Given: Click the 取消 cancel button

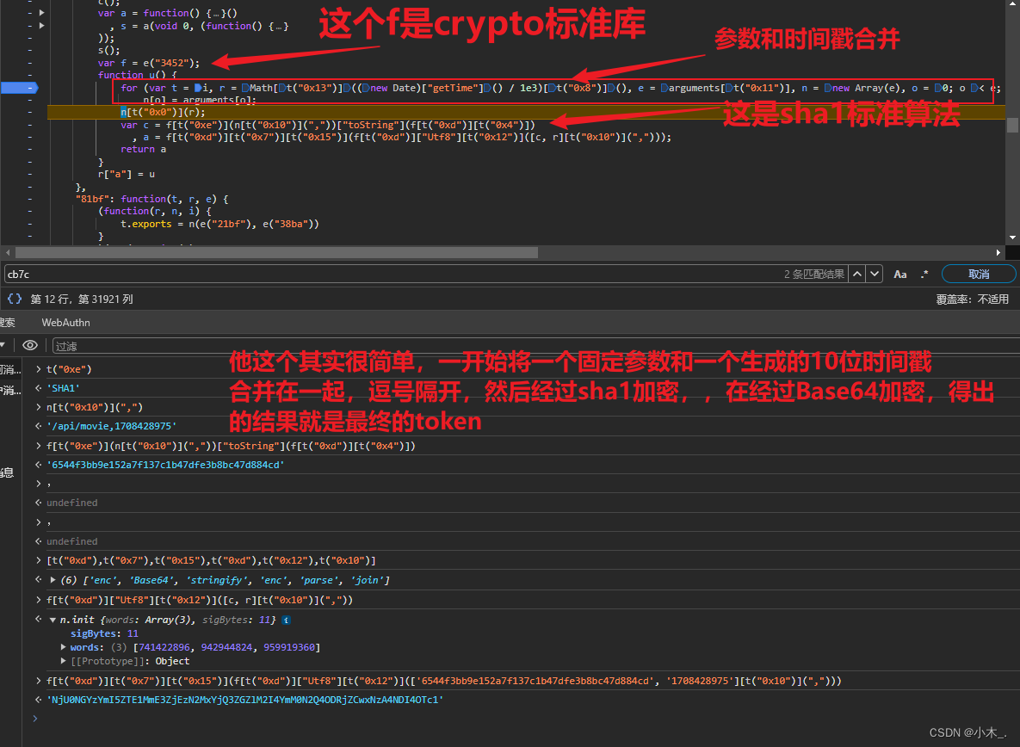Looking at the screenshot, I should [x=978, y=274].
